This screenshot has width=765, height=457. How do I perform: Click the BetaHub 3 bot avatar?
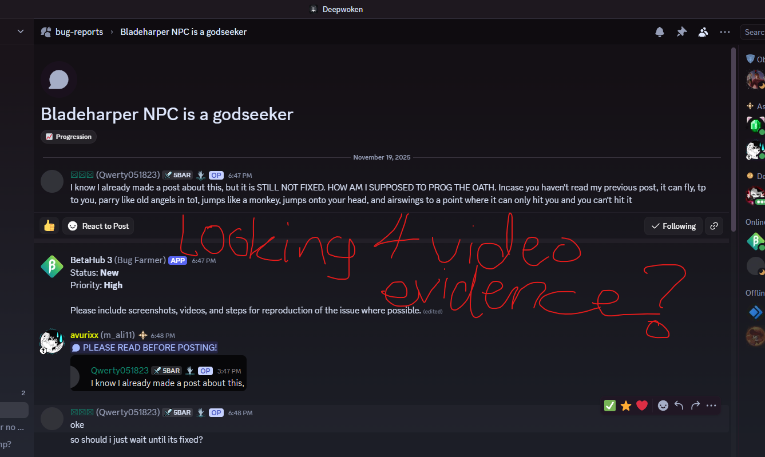[52, 267]
